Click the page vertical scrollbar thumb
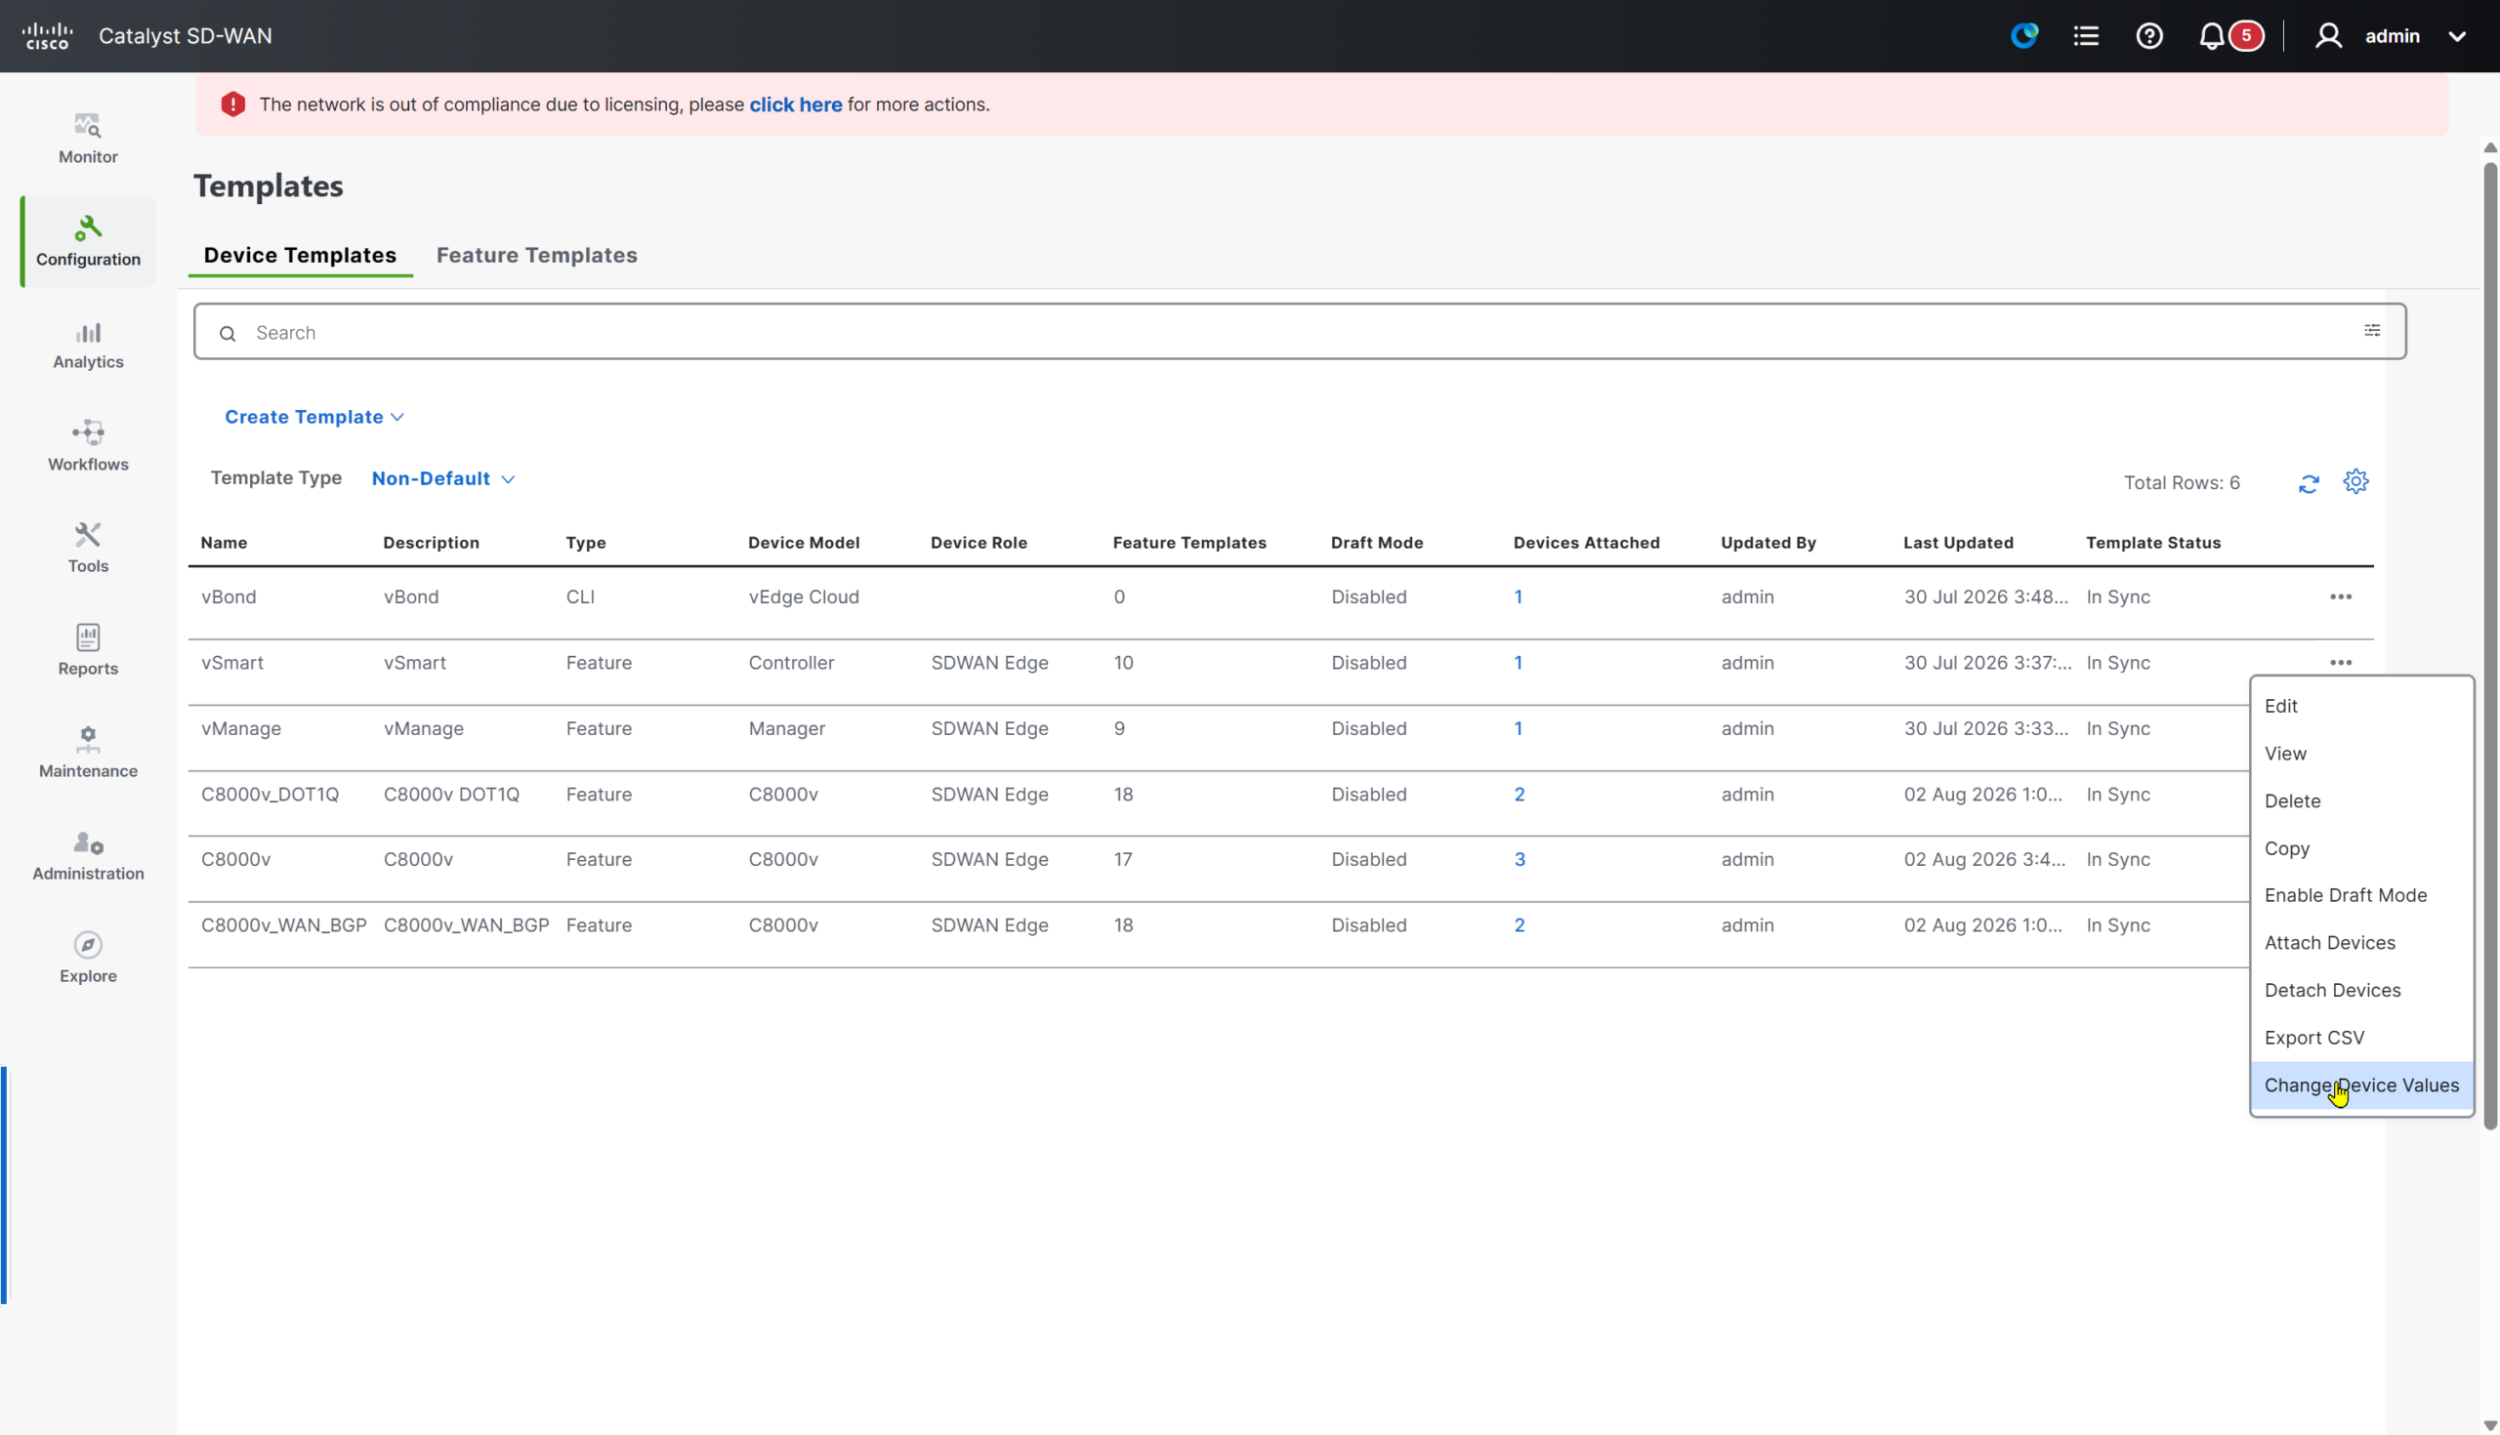 pos(2490,645)
